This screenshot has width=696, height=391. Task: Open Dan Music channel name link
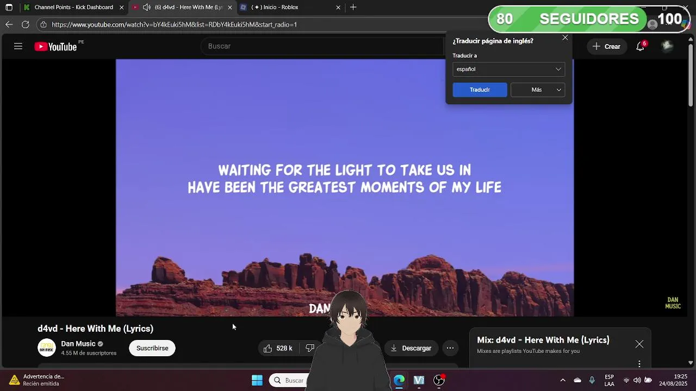[78, 344]
